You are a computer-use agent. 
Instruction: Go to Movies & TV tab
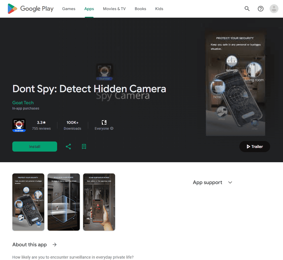tap(114, 9)
